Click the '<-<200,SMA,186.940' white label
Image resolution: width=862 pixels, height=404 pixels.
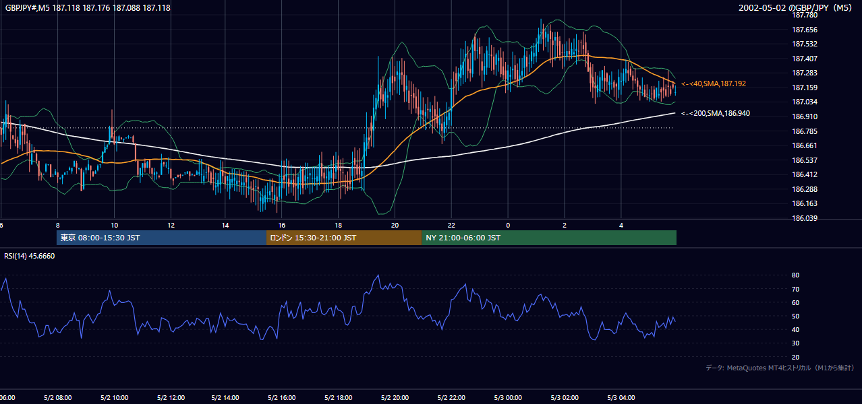click(716, 113)
